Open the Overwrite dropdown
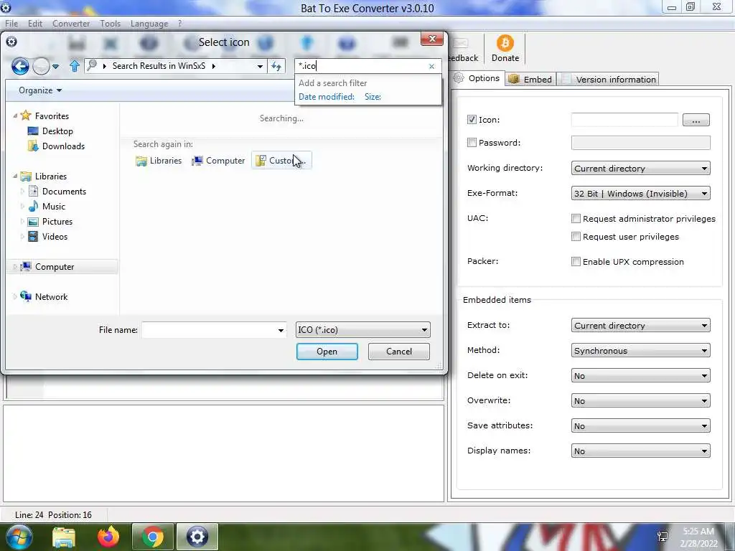This screenshot has height=551, width=735. tap(640, 400)
